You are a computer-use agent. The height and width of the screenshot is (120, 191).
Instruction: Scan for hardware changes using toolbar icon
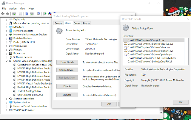click(x=38, y=14)
